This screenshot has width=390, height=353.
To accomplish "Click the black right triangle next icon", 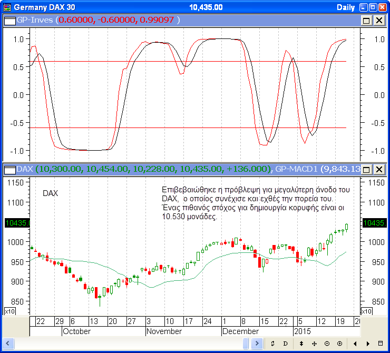I will tap(368, 344).
